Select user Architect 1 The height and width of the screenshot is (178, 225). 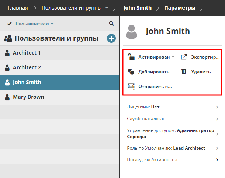tap(27, 53)
